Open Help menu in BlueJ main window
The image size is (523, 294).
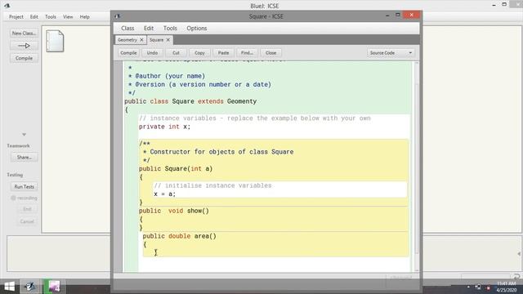coord(85,16)
